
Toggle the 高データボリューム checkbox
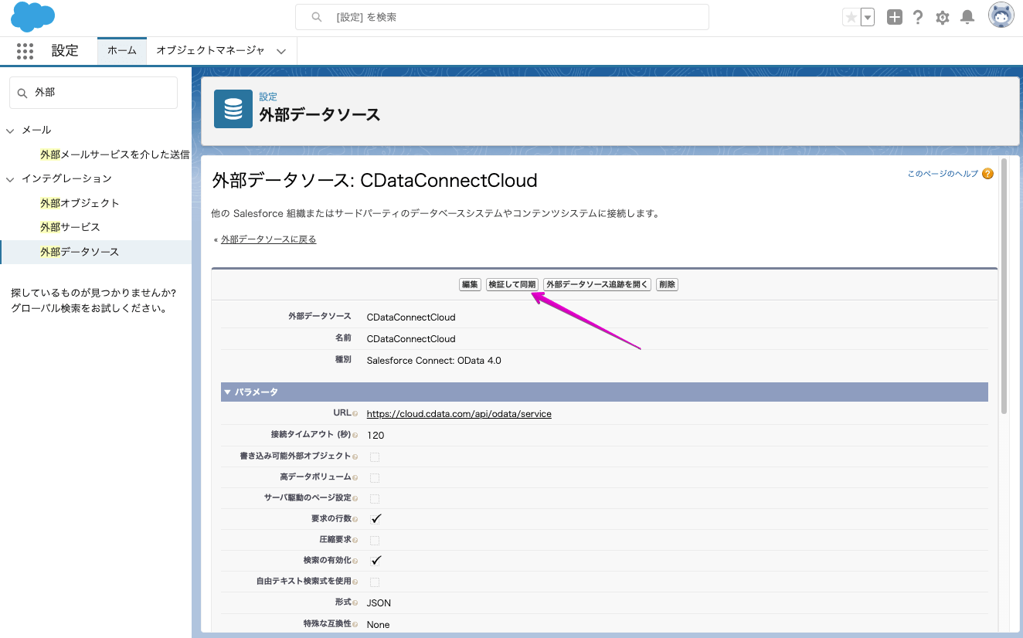[x=375, y=477]
